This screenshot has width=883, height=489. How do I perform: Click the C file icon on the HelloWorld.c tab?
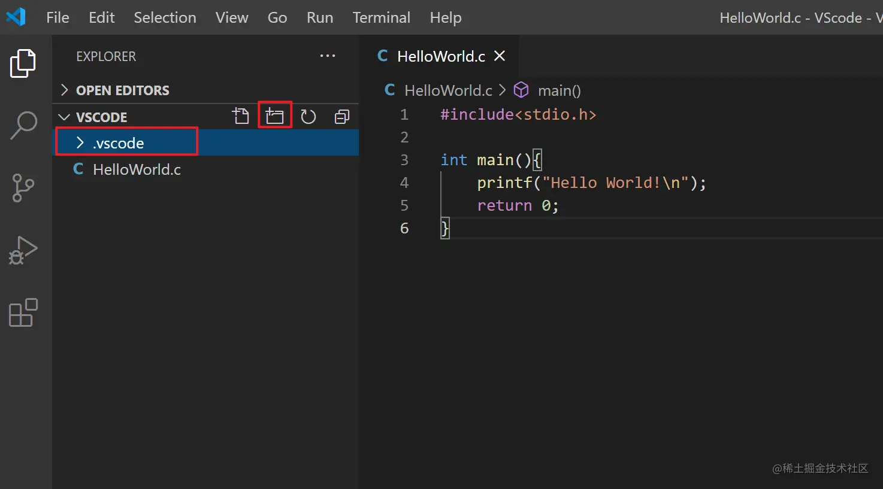tap(382, 56)
